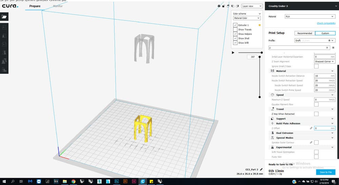Switch to the Prepare tab

pyautogui.click(x=35, y=6)
